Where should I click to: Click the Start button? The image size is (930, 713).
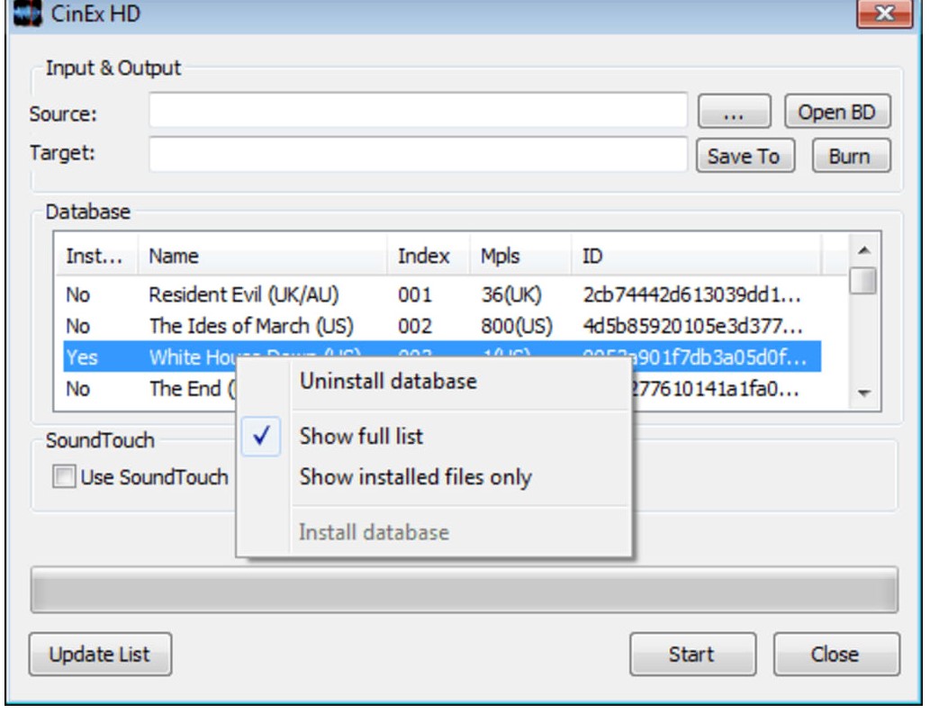pyautogui.click(x=692, y=654)
